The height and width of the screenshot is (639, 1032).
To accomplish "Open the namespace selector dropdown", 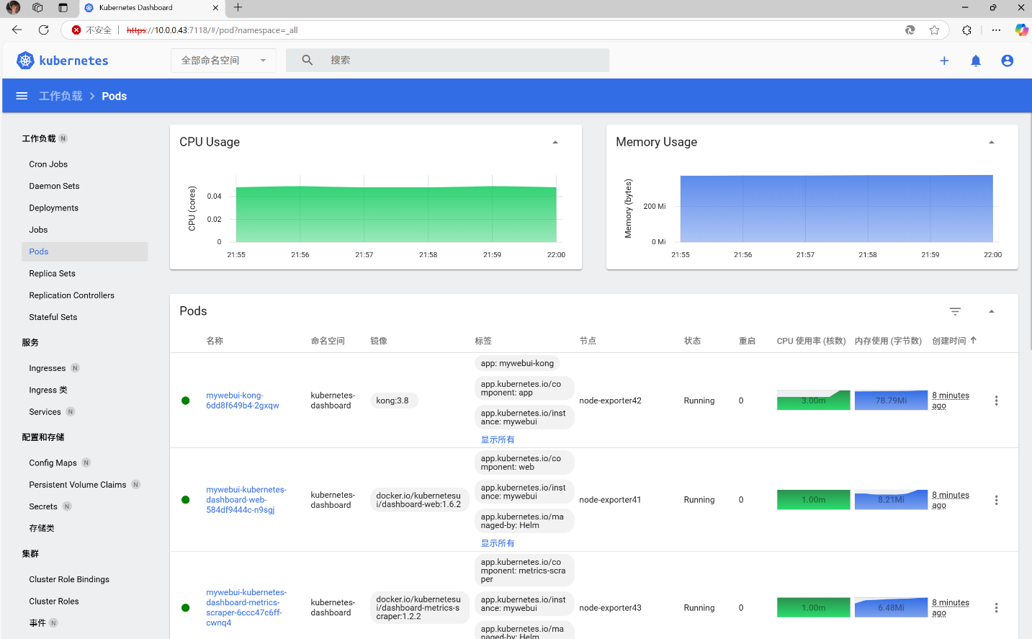I will 223,61.
